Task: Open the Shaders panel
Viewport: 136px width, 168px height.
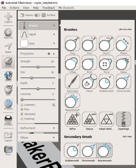Action: (x=8, y=120)
